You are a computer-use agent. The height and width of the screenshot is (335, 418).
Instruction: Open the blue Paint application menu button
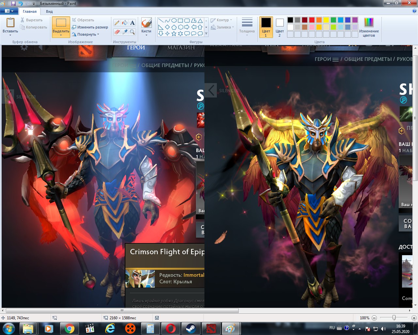(x=9, y=11)
